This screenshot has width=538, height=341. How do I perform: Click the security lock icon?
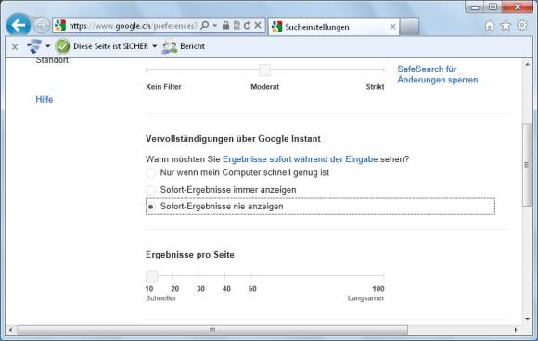coord(225,25)
